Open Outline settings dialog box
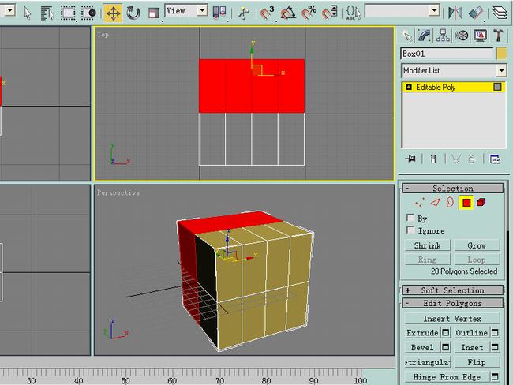 pyautogui.click(x=495, y=333)
